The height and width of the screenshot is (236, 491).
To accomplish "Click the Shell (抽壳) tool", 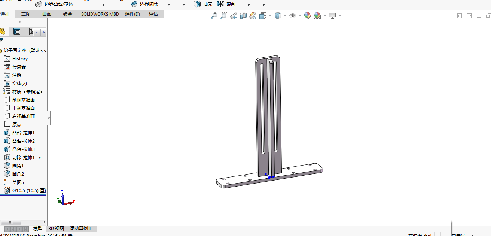I will [x=203, y=4].
